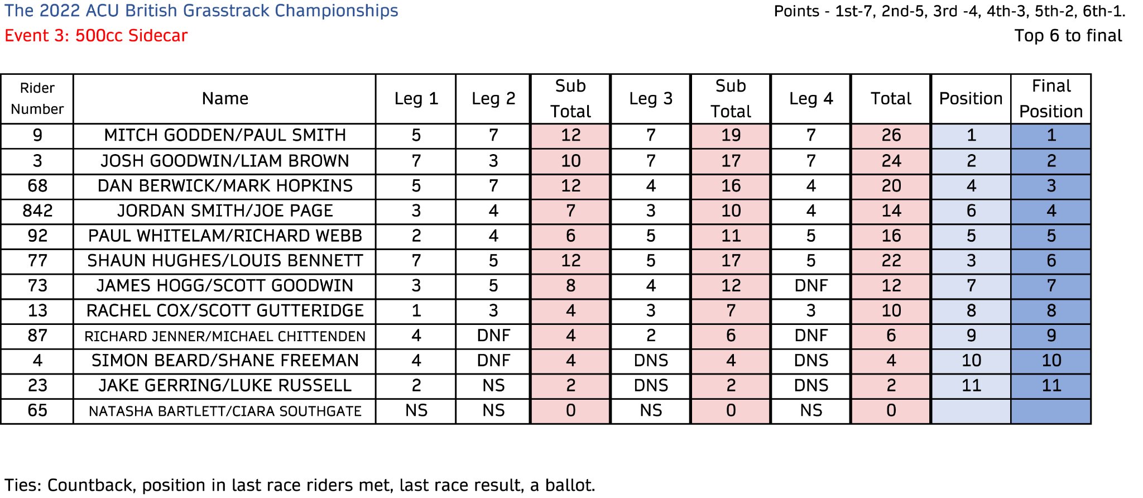Screen dimensions: 1143x498
Task: Click the Total cell showing 26
Action: tap(891, 135)
